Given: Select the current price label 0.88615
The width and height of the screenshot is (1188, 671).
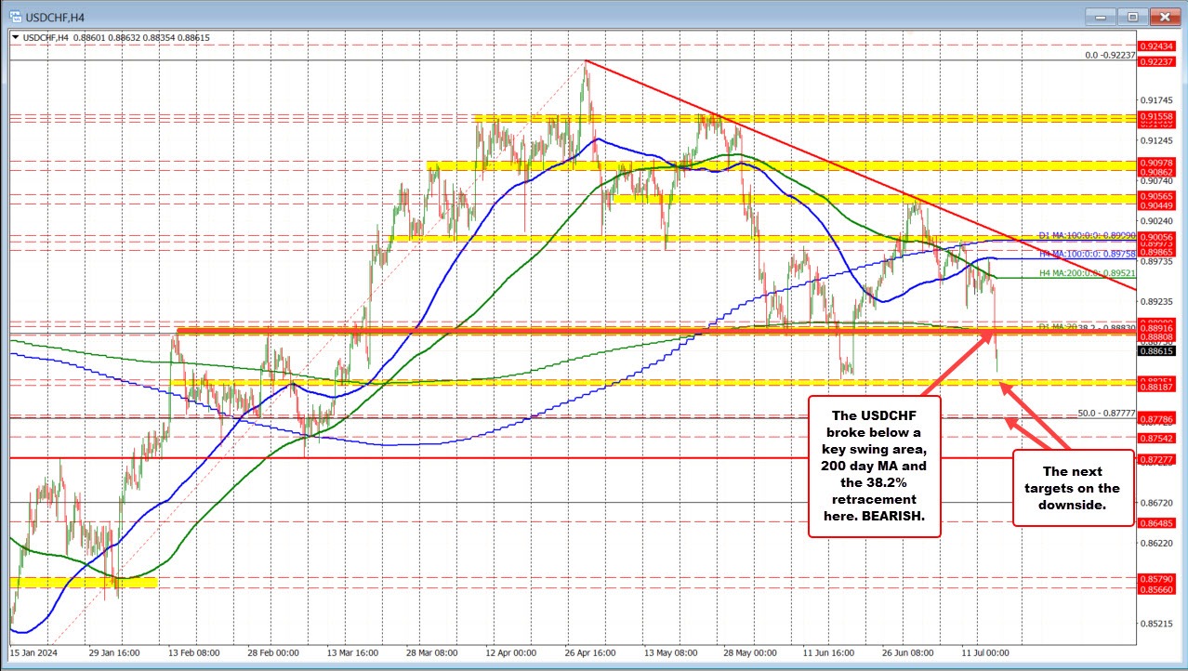Looking at the screenshot, I should pyautogui.click(x=1156, y=350).
